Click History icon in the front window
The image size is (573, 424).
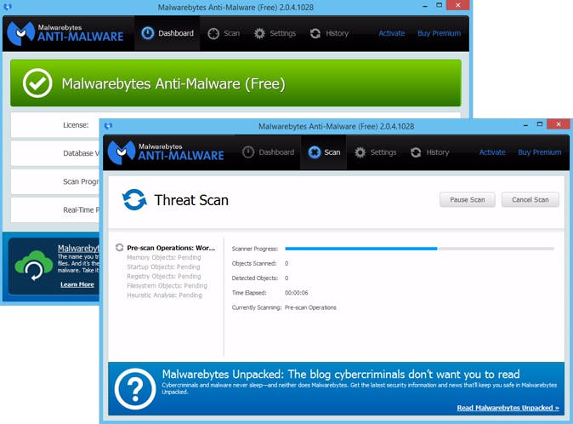tap(416, 152)
